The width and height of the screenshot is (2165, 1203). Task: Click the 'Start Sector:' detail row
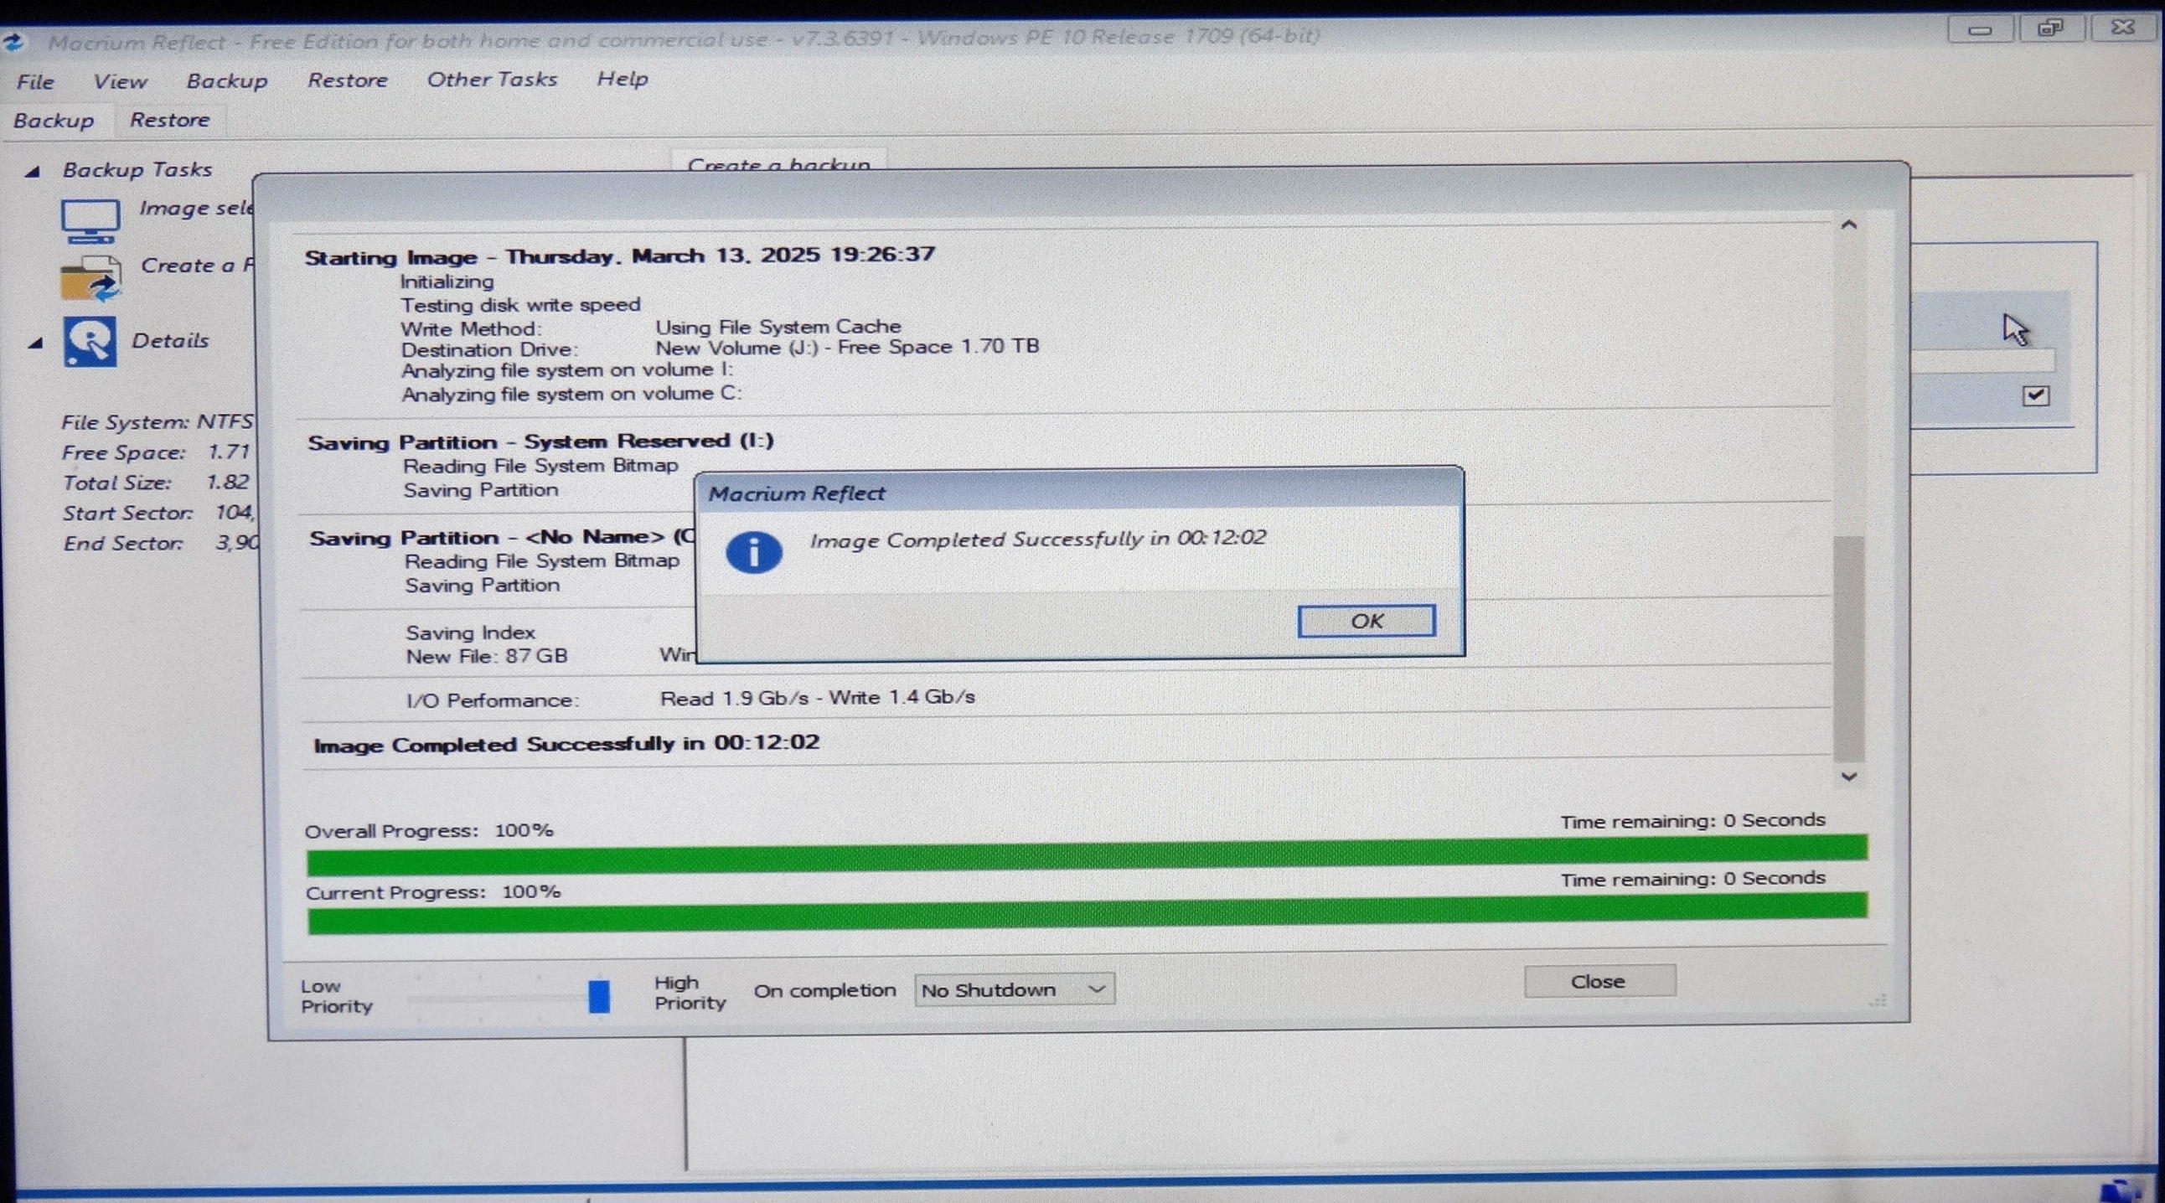pos(158,514)
